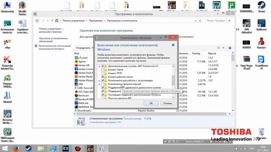Open File Explorer from the taskbar
The image size is (271, 152).
[41, 148]
